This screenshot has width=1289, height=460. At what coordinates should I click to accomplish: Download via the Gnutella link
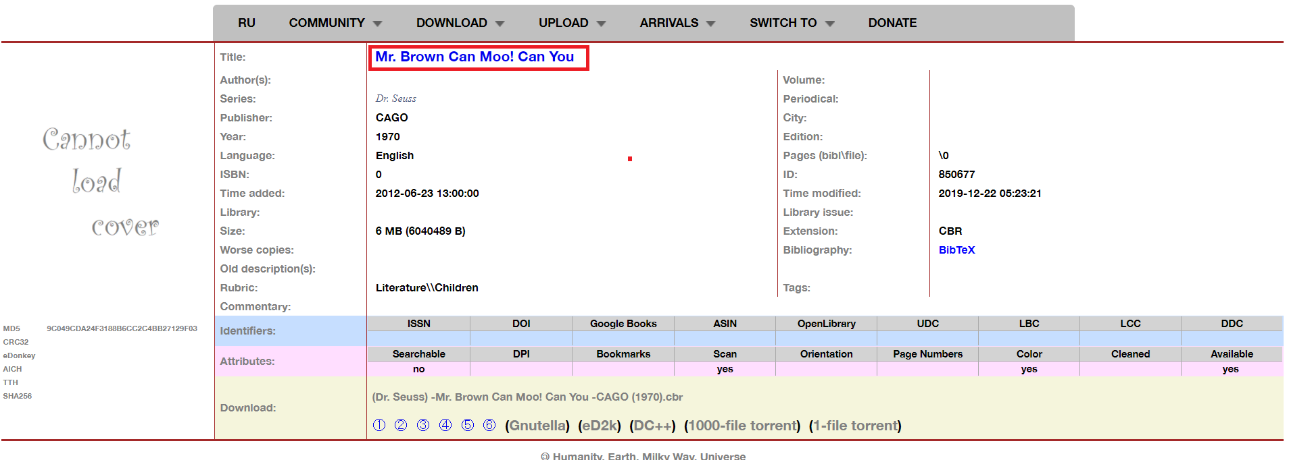point(537,426)
